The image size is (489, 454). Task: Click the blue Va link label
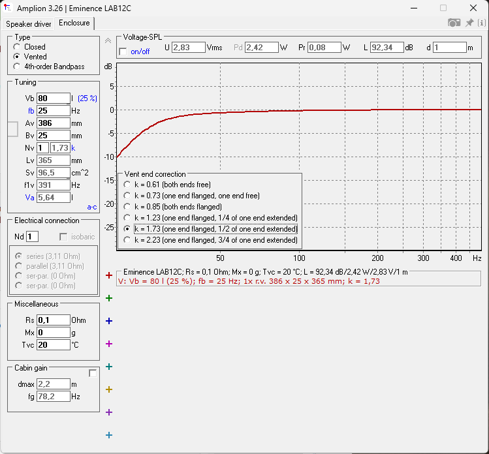(29, 198)
